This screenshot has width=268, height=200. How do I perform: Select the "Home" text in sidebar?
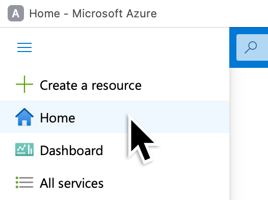pyautogui.click(x=58, y=118)
